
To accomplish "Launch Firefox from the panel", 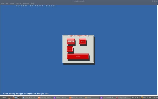I will click(x=14, y=97).
